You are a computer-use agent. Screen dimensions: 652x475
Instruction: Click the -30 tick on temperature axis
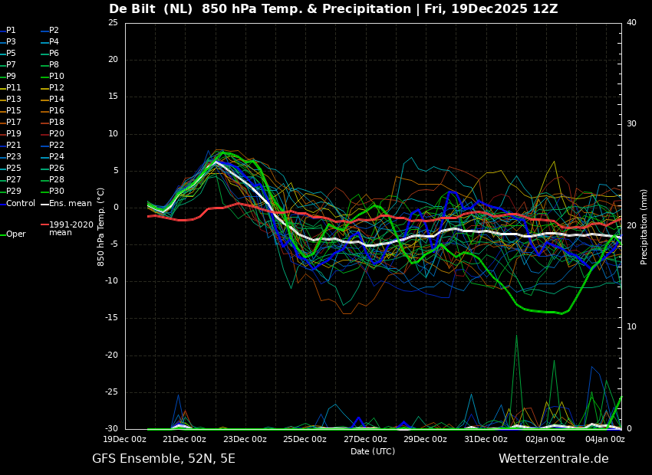[x=111, y=429]
